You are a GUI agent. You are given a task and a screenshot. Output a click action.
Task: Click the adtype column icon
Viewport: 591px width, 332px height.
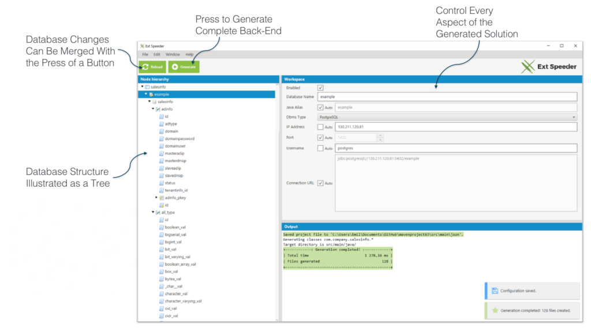click(x=162, y=123)
